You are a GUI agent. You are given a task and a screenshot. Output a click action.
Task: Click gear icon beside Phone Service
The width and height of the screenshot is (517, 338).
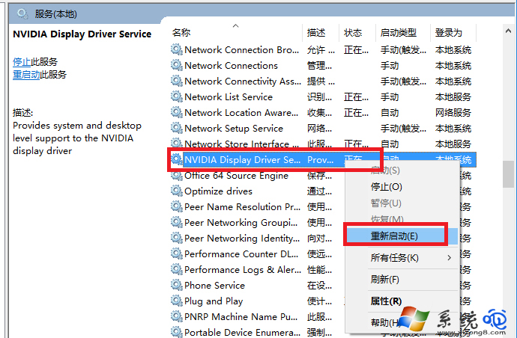pos(176,286)
